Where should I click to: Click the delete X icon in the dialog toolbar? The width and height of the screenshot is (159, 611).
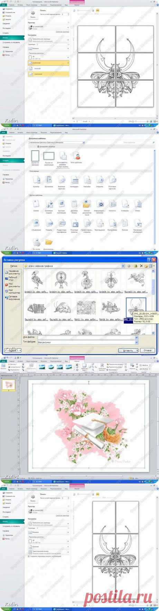(141, 266)
